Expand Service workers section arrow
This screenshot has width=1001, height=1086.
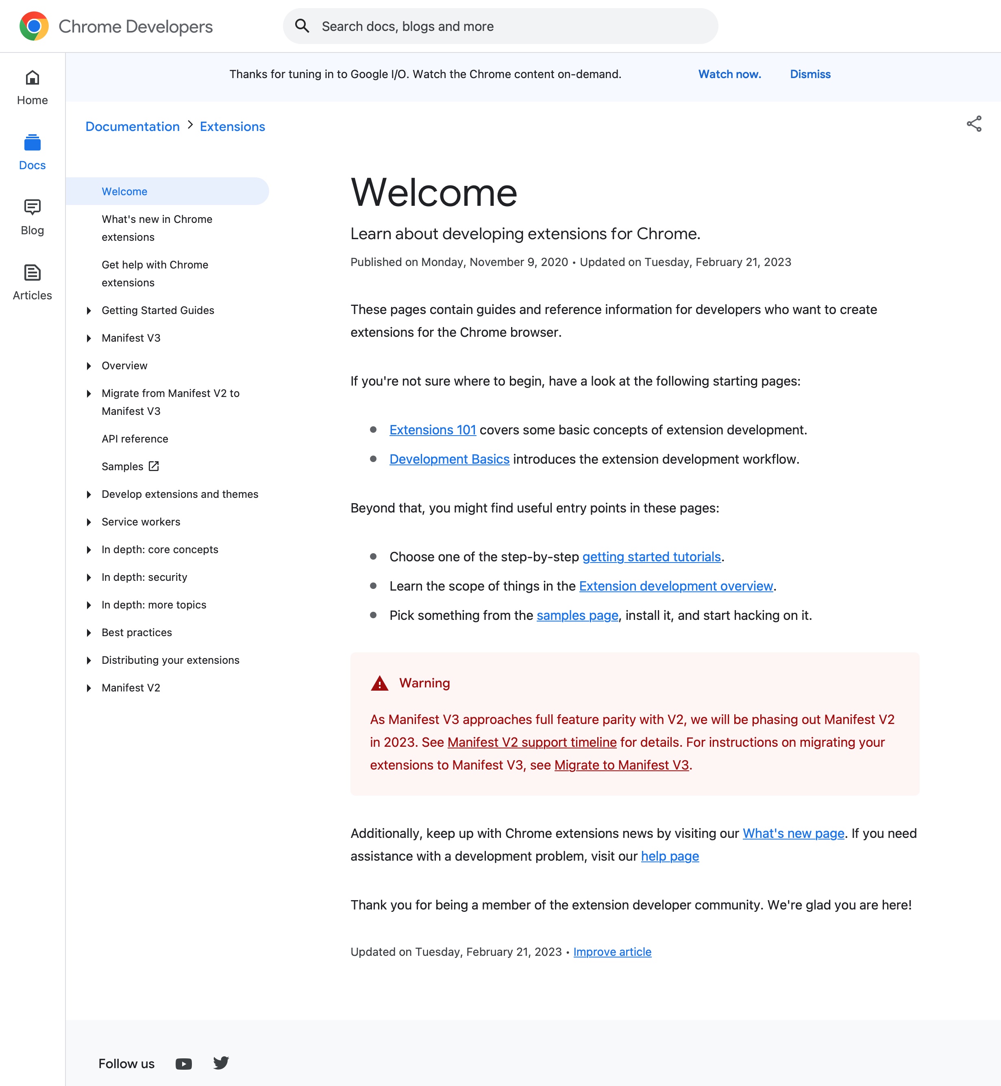point(89,522)
